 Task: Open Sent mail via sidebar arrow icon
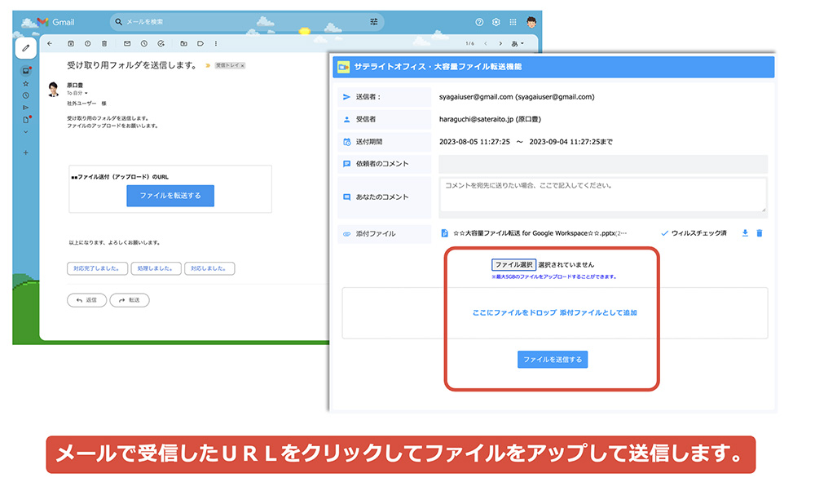25,108
